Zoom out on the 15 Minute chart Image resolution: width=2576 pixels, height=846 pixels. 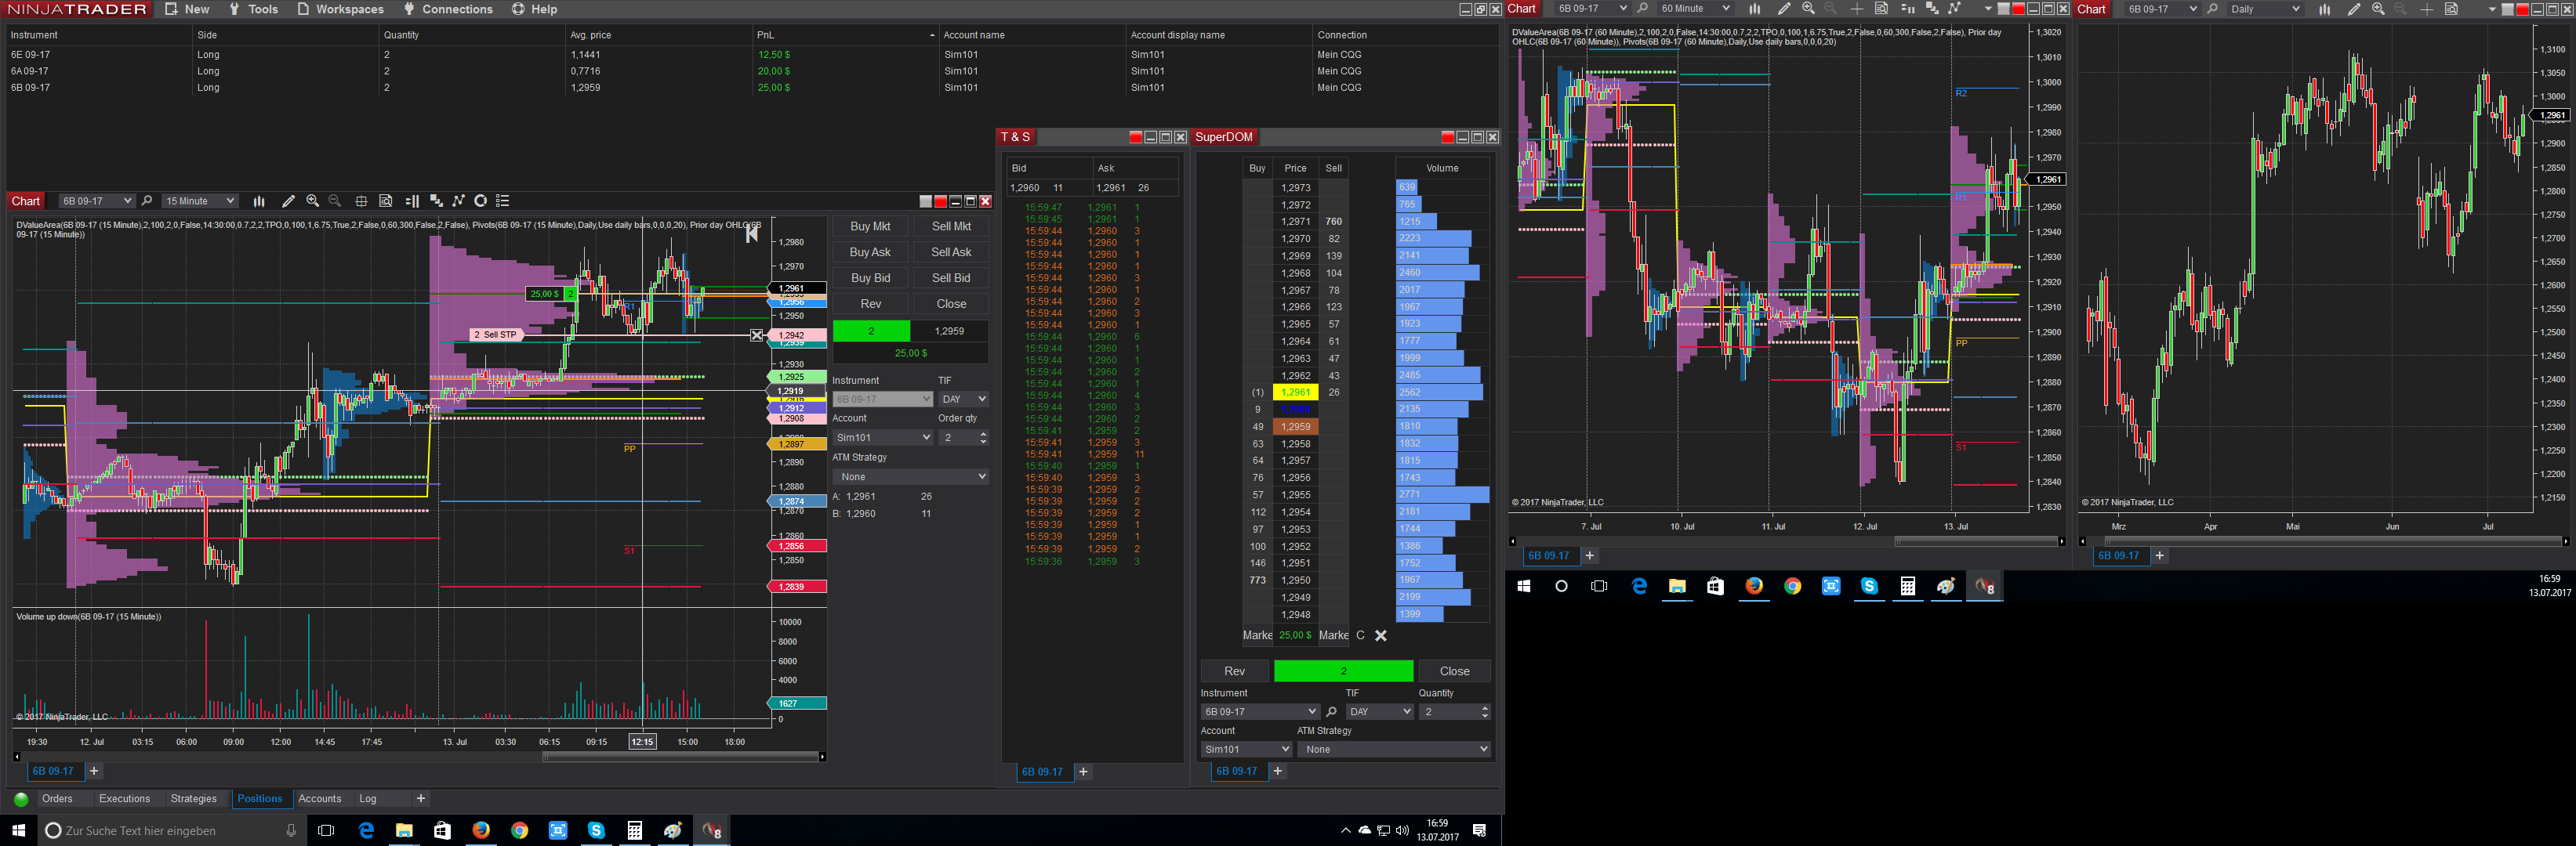tap(335, 201)
